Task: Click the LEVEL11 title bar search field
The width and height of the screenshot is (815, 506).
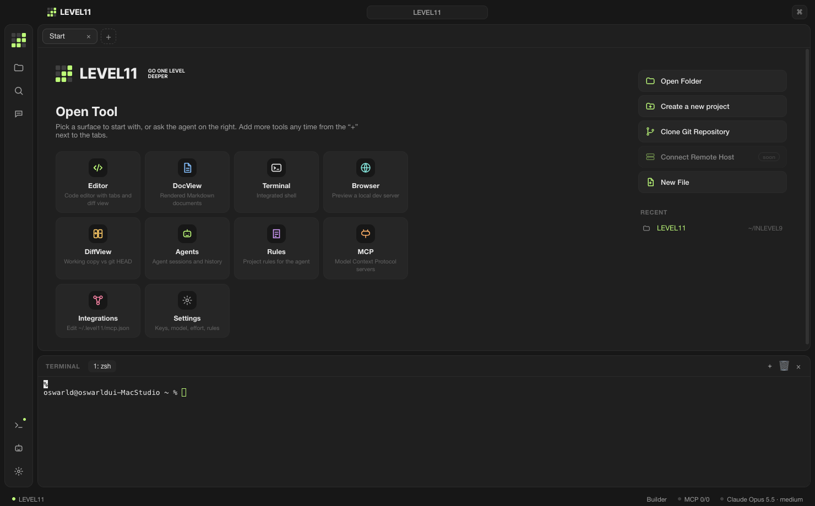Action: pos(427,12)
